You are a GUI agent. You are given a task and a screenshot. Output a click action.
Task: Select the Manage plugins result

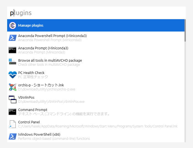coord(96,25)
